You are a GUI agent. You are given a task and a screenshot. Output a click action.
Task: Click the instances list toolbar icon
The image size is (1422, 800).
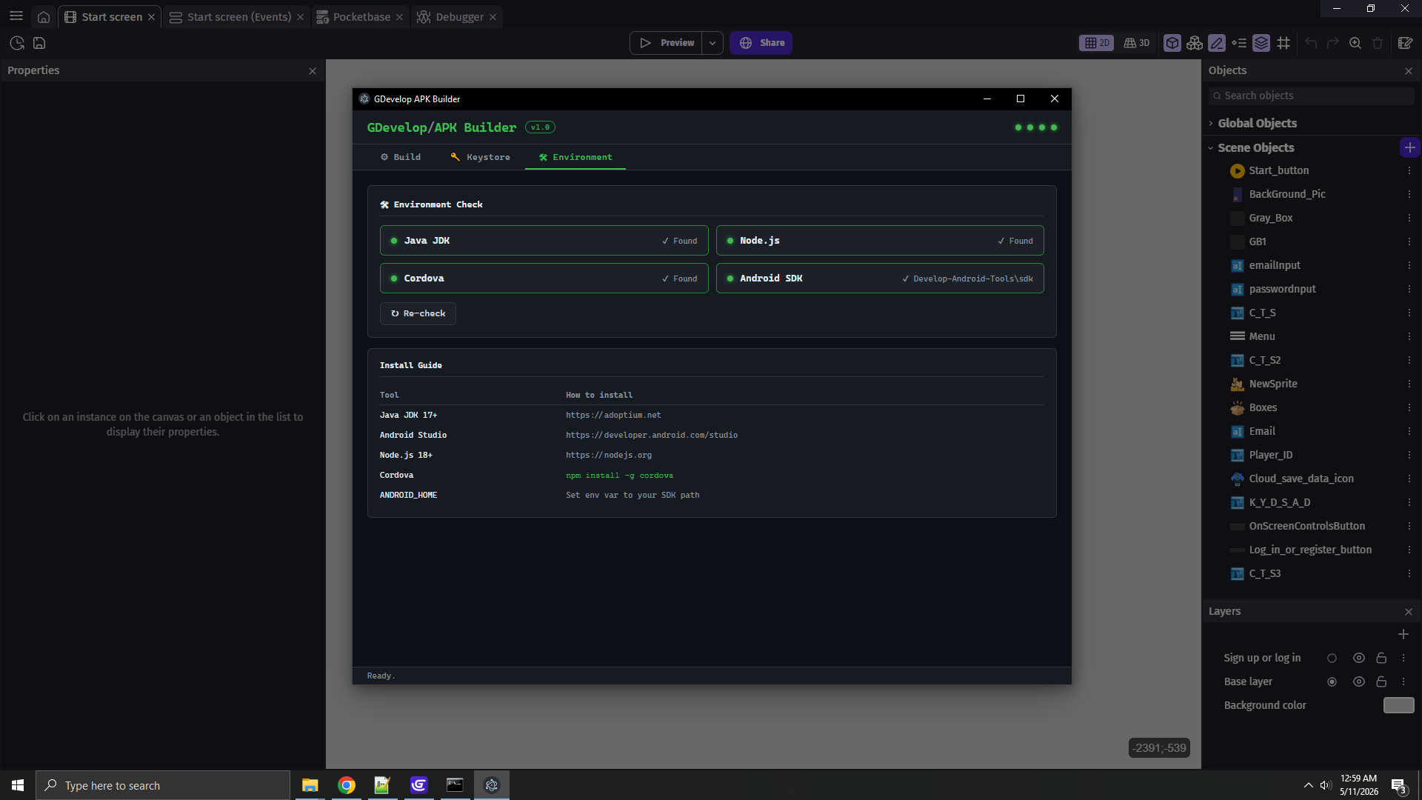pos(1239,43)
